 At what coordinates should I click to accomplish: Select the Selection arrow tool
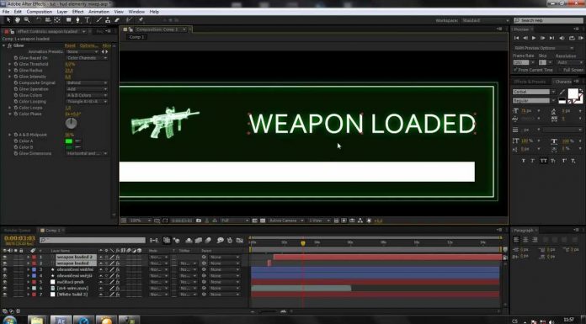point(8,20)
